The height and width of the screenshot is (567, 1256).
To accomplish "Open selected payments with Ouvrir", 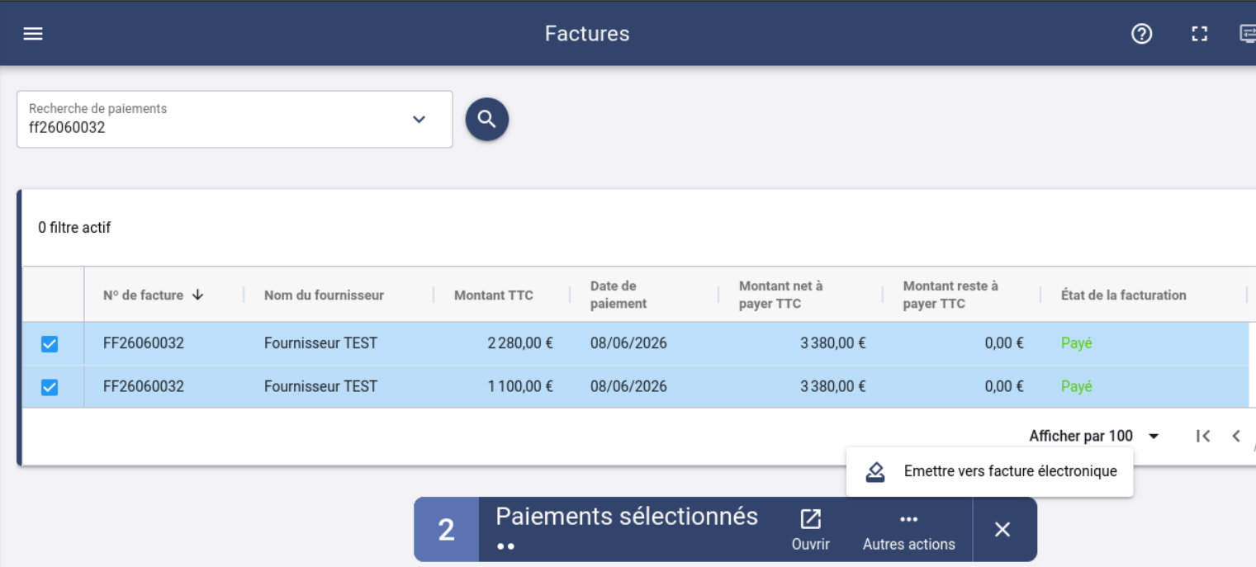I will [x=810, y=530].
